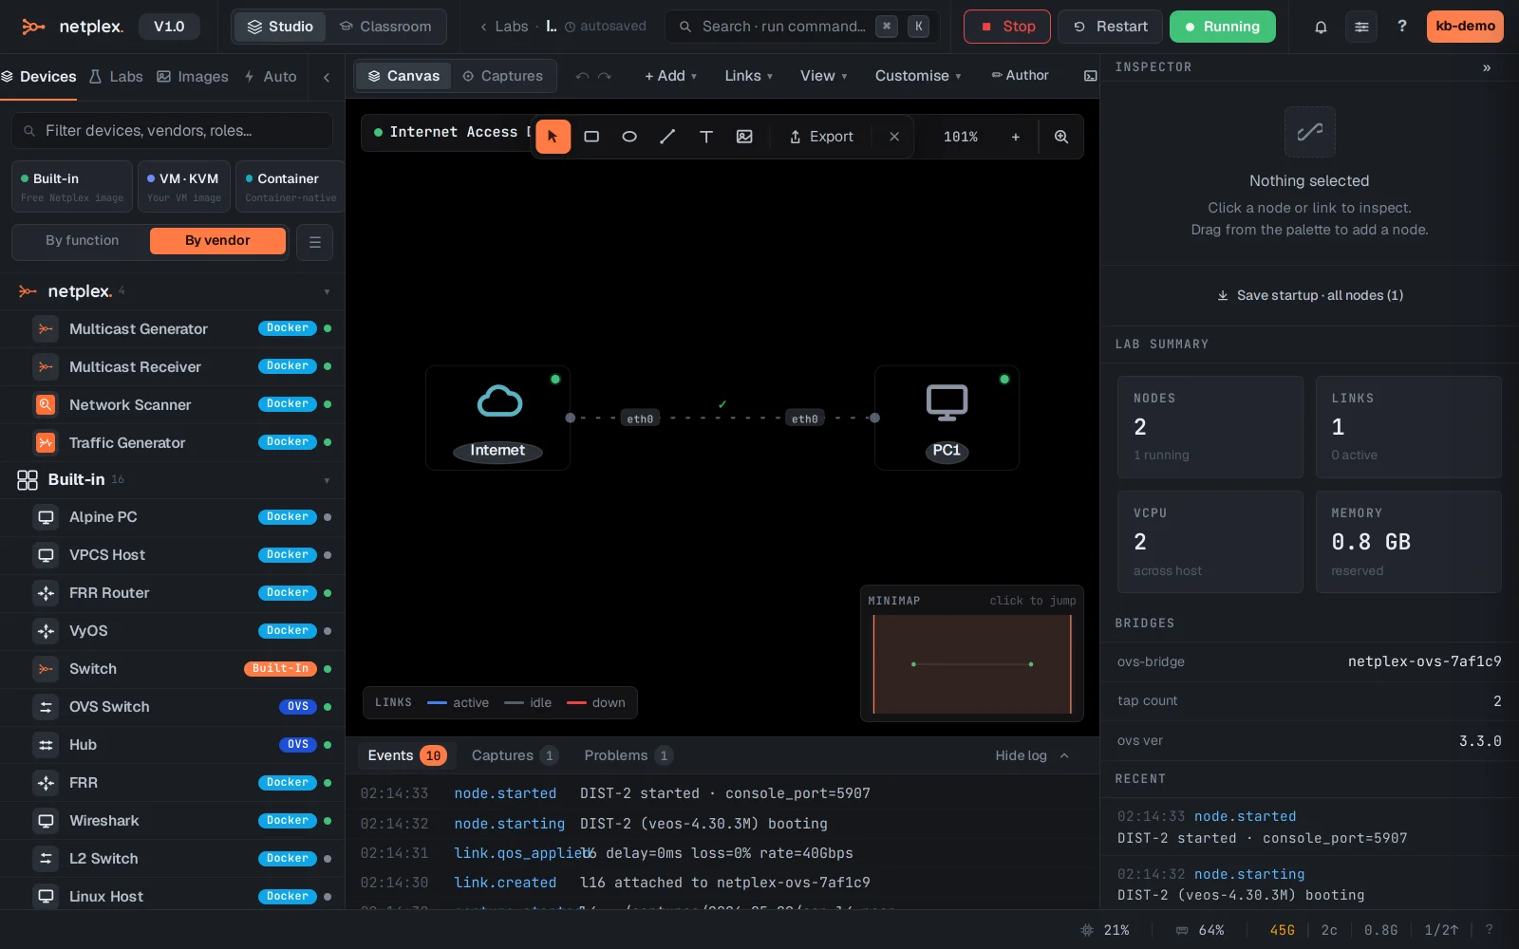The image size is (1519, 949).
Task: Click the Running status button
Action: point(1222,27)
